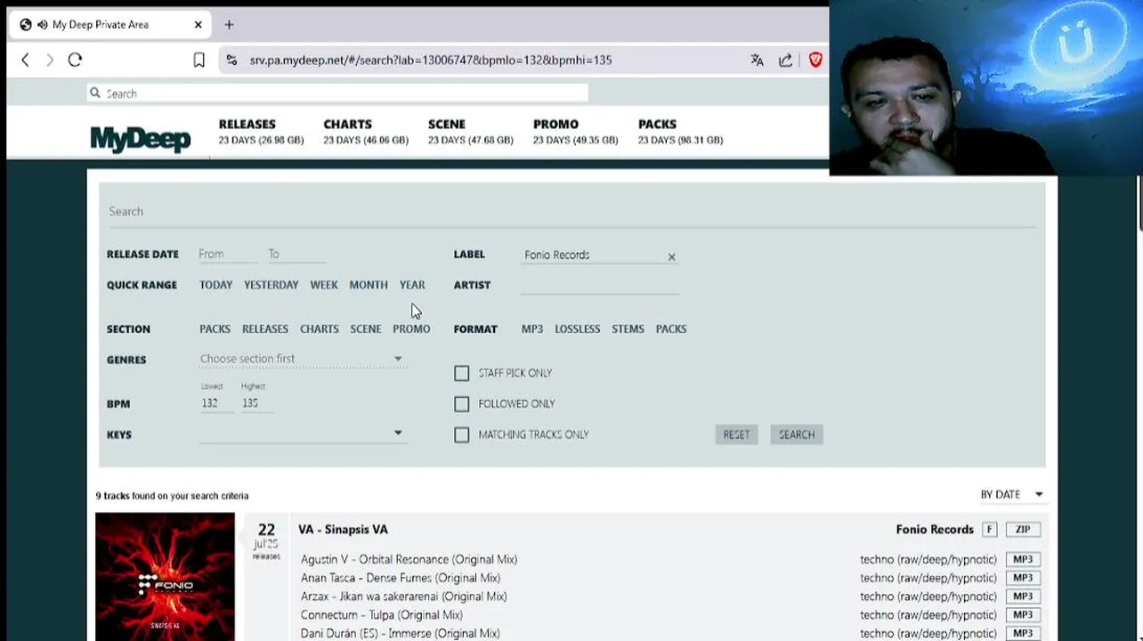Filter the section by Charts
The height and width of the screenshot is (641, 1143).
coord(320,329)
